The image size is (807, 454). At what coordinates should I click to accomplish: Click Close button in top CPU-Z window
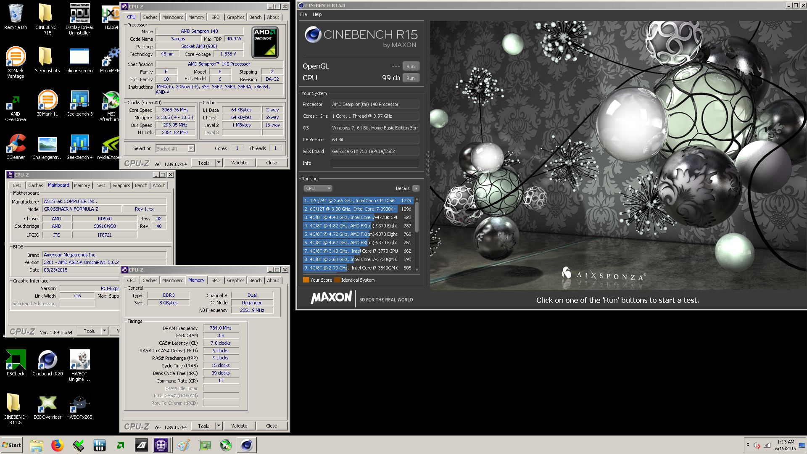click(272, 163)
